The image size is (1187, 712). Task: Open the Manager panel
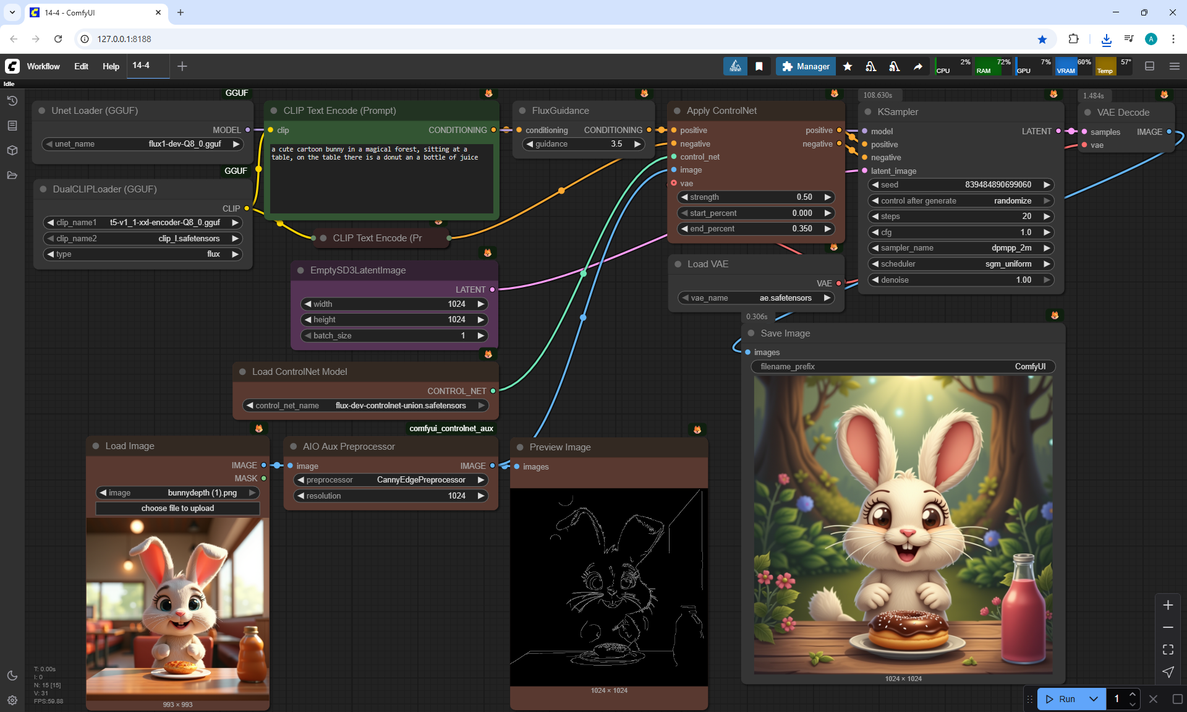point(806,66)
